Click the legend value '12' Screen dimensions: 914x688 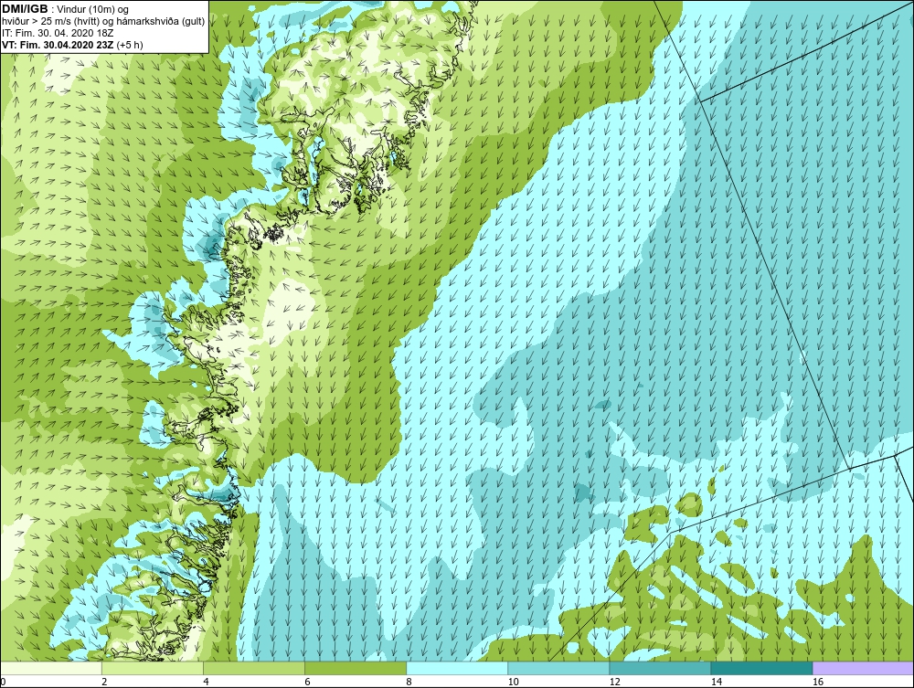[614, 682]
